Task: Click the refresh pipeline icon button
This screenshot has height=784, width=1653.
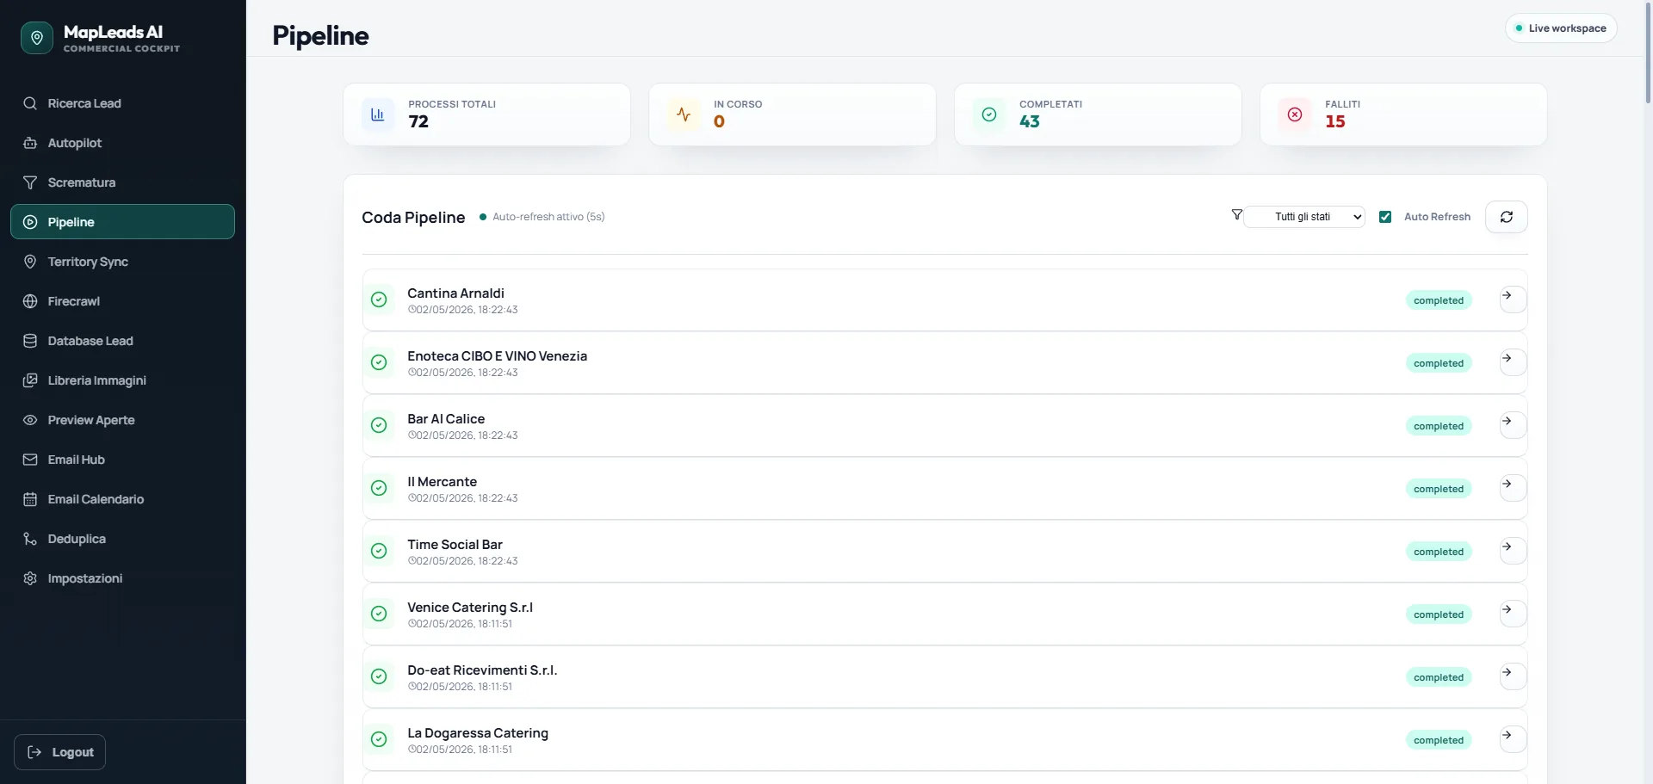Action: (x=1507, y=217)
